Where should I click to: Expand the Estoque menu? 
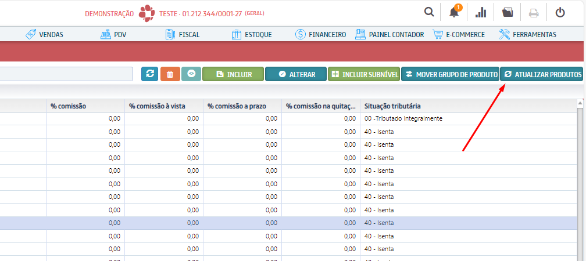tap(251, 35)
